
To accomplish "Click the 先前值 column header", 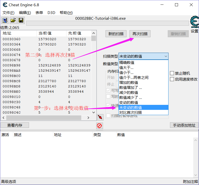I will tap(79, 33).
